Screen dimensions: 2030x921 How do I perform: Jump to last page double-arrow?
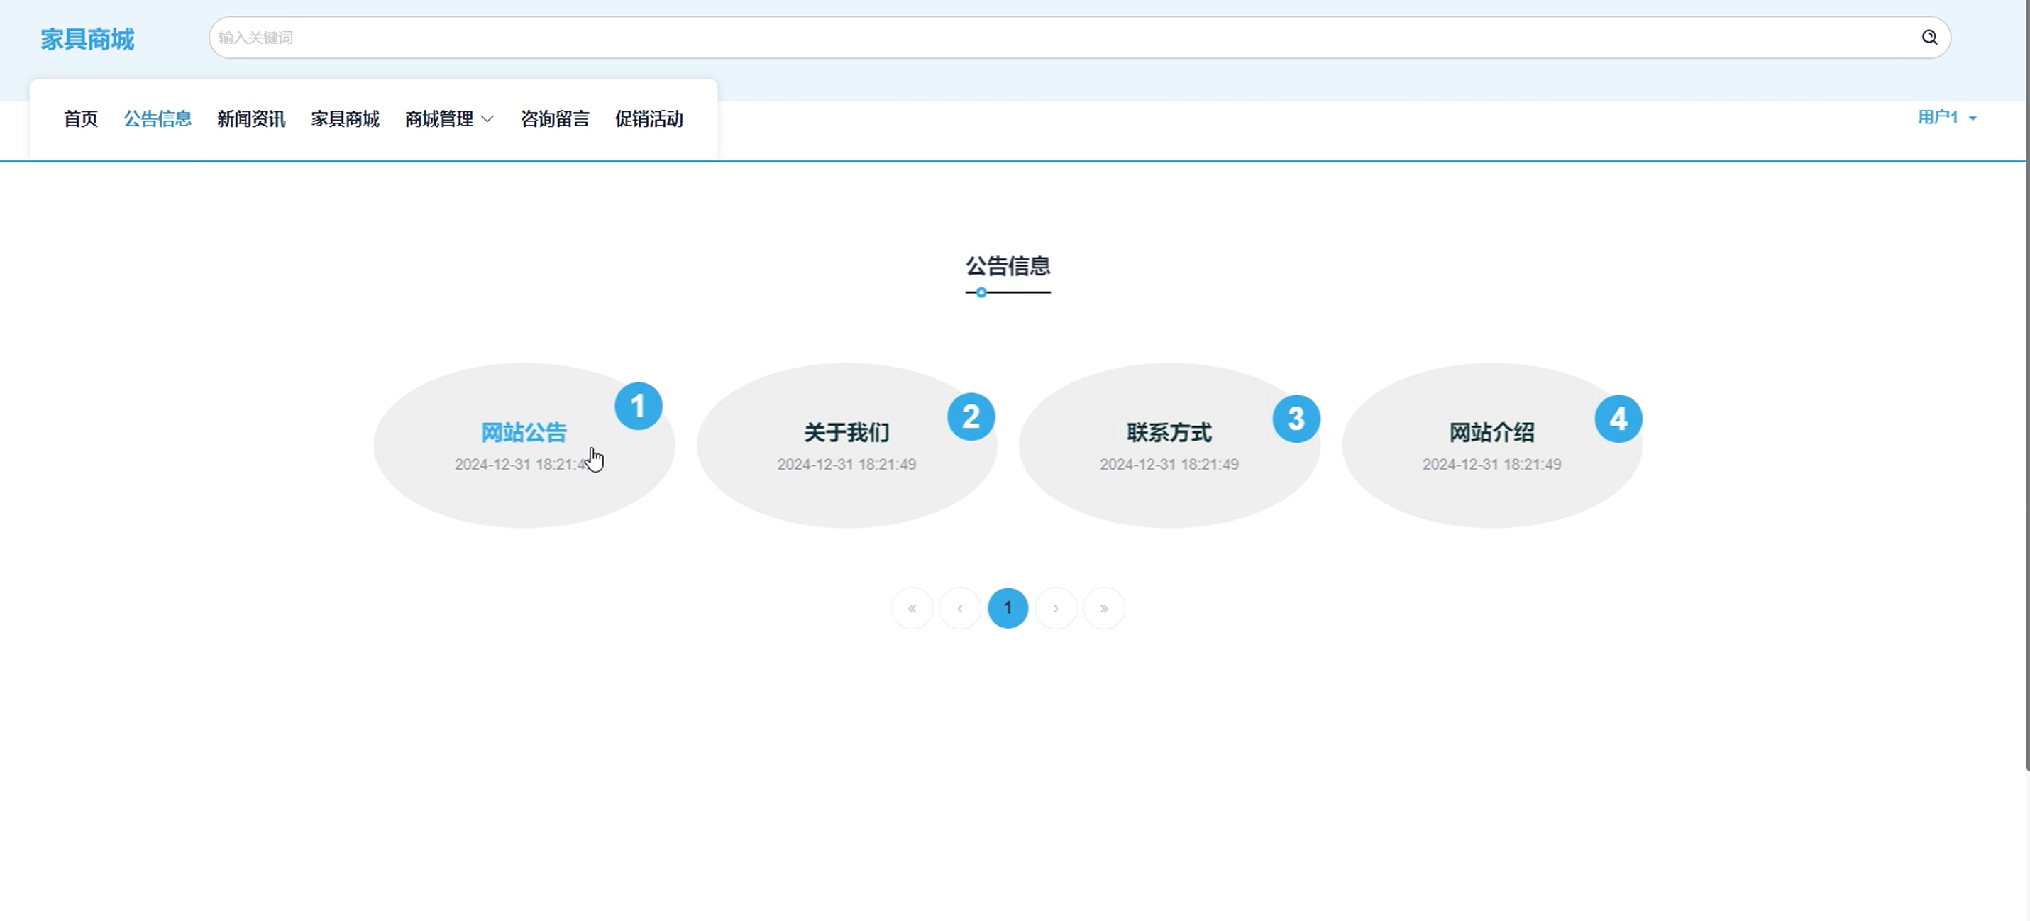pyautogui.click(x=1103, y=608)
